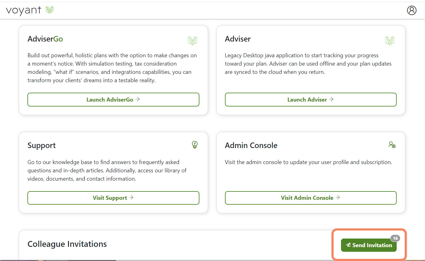Visit Admin Console
Viewport: 425px width, 261px height.
click(311, 198)
